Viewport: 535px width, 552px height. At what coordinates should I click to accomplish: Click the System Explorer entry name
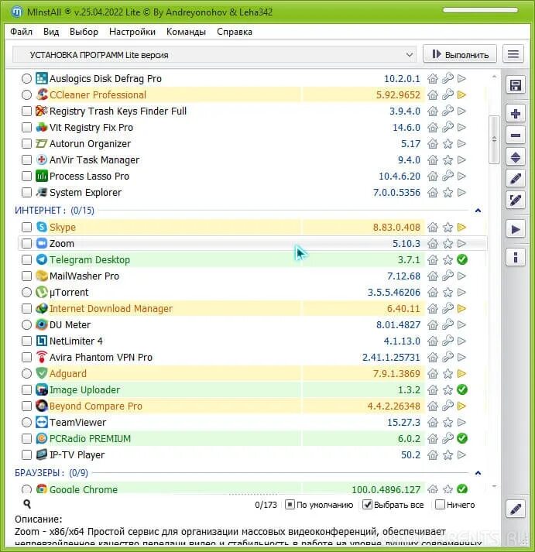pos(85,192)
